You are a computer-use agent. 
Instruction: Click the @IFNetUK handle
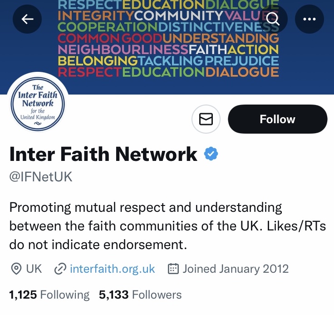[41, 177]
